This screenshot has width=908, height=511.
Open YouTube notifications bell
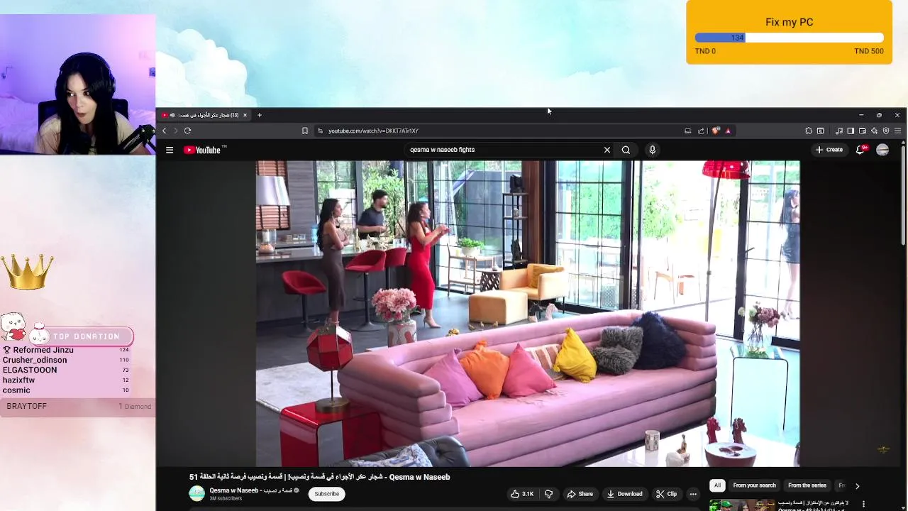tap(860, 150)
